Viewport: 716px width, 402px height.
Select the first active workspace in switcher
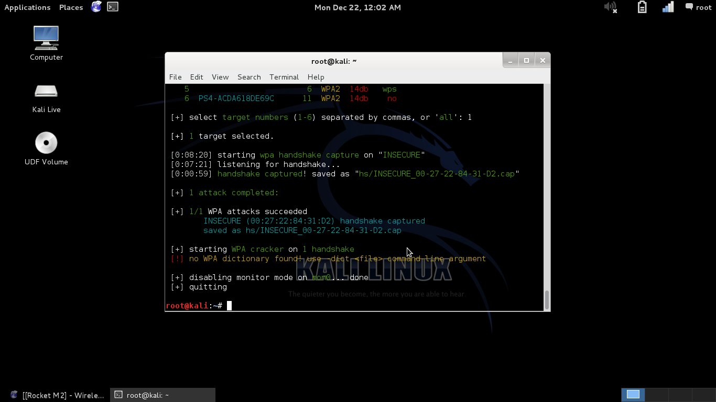pyautogui.click(x=633, y=395)
